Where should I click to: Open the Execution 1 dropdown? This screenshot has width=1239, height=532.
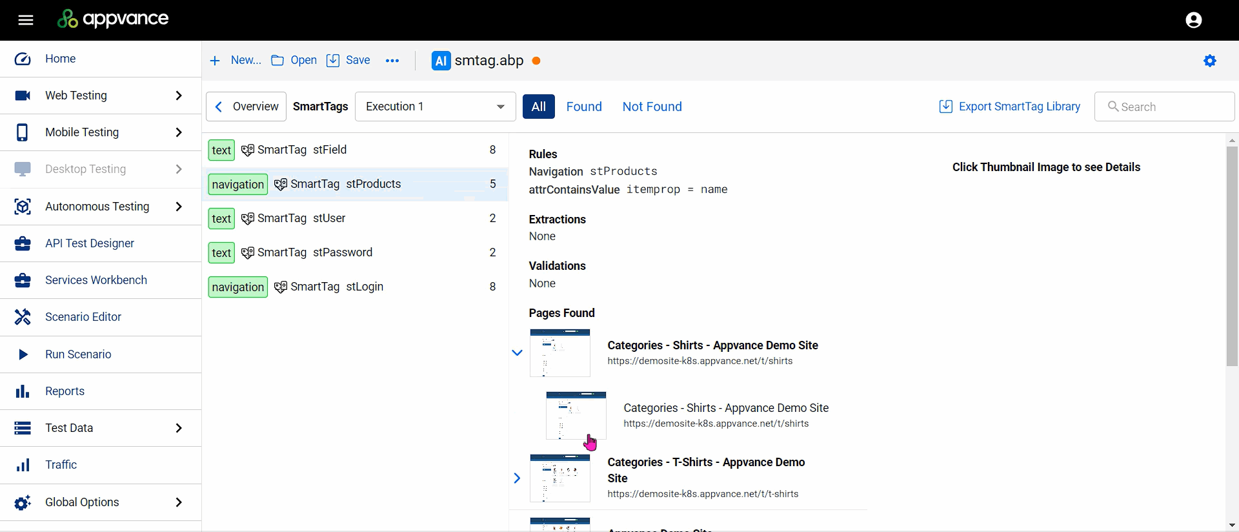pos(436,107)
